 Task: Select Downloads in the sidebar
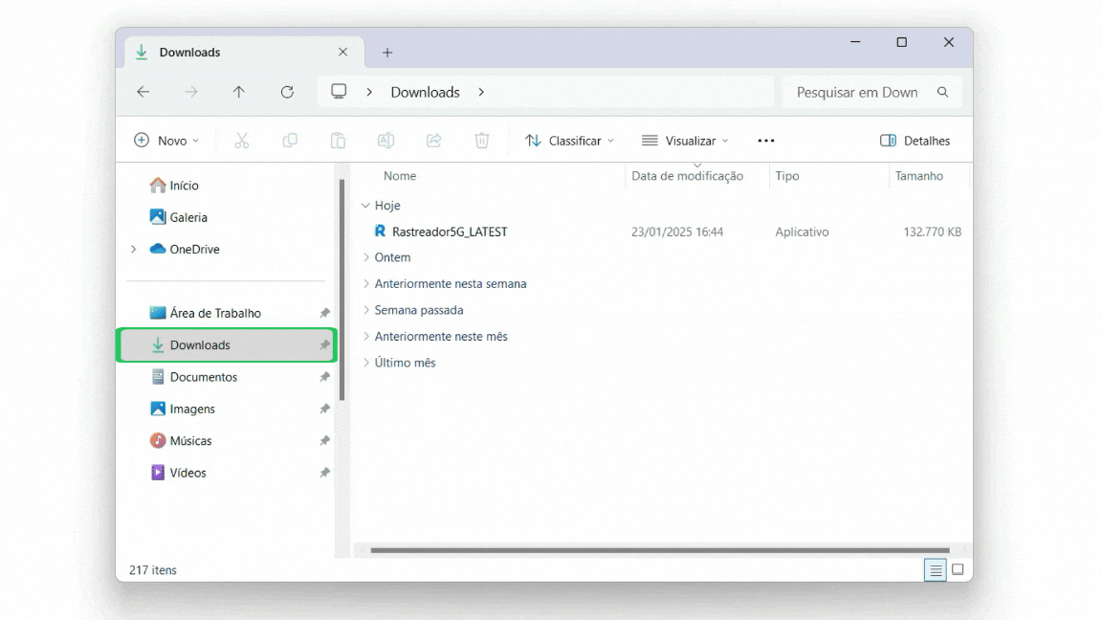coord(227,345)
